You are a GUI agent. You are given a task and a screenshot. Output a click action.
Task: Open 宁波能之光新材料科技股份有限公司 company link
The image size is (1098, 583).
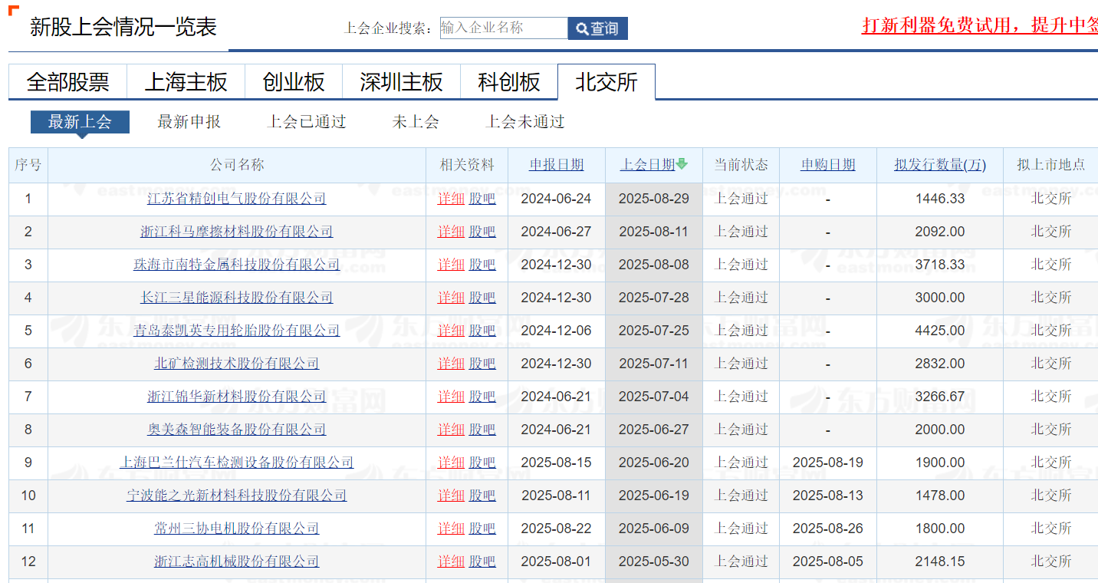[x=237, y=496]
